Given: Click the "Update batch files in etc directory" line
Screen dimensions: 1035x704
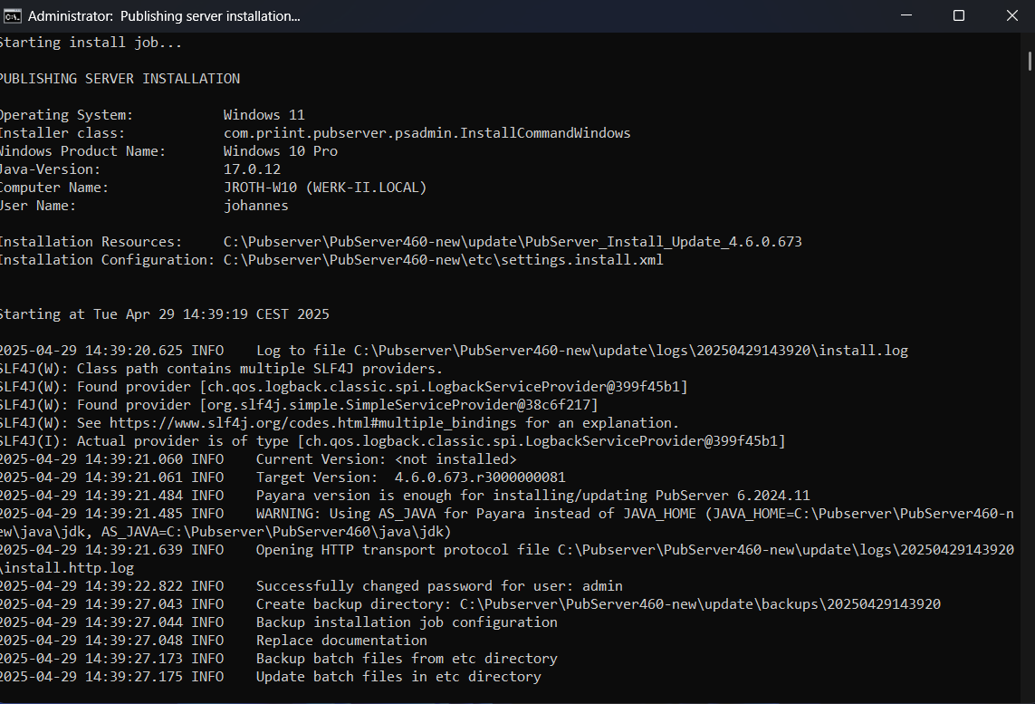Looking at the screenshot, I should point(398,677).
